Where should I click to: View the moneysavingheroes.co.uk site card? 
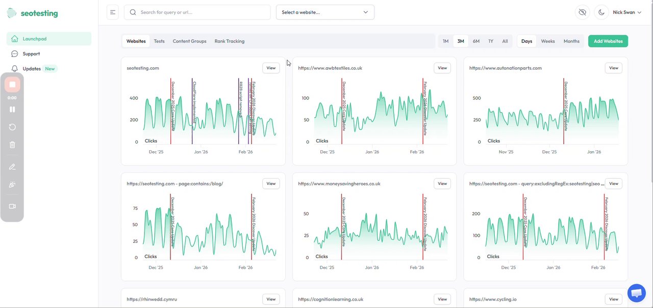(x=442, y=184)
